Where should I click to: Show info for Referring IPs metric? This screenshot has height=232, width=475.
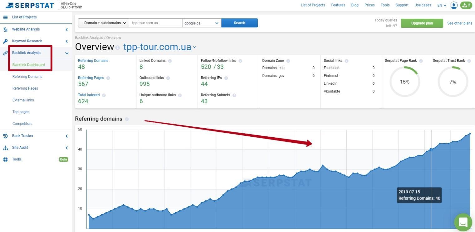click(226, 78)
